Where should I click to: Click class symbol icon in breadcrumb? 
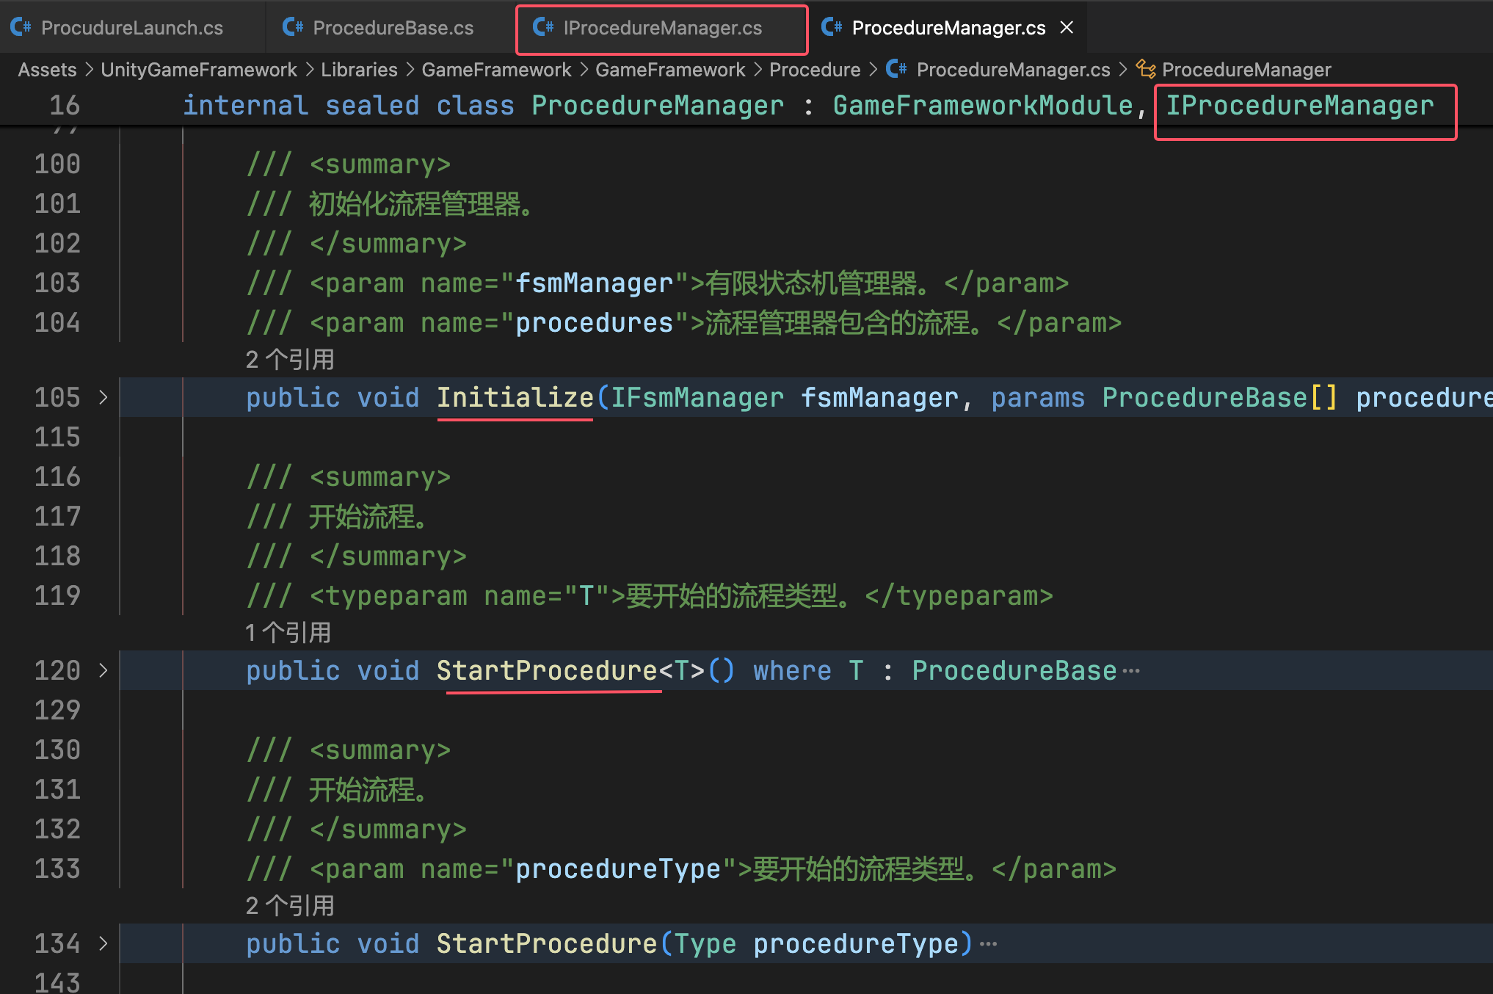click(1145, 70)
